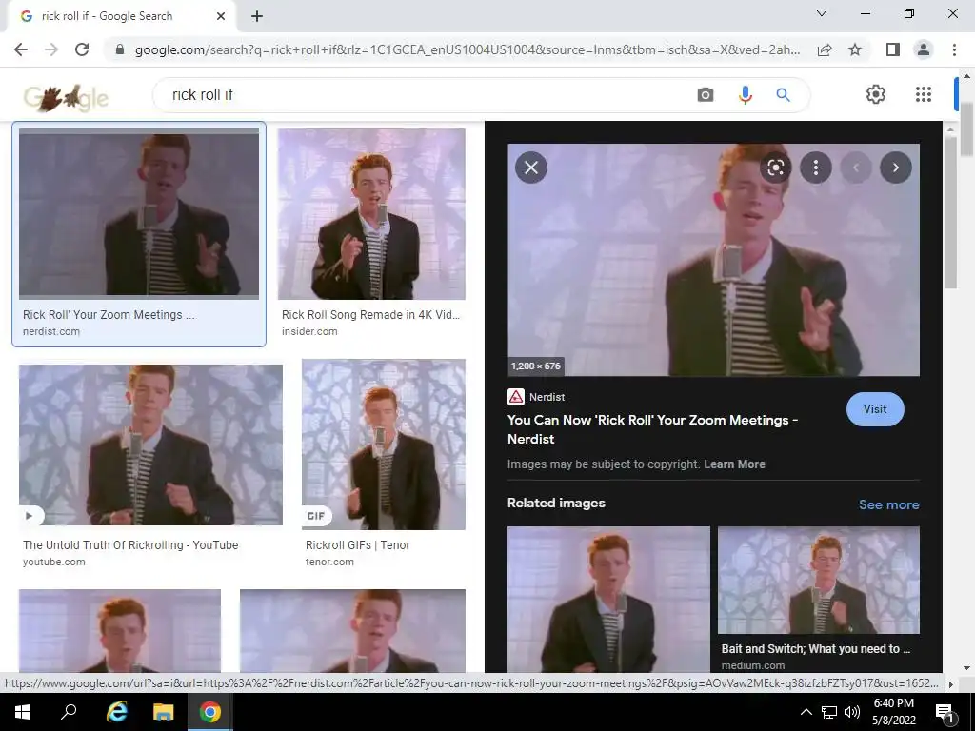Click the Visit button

point(875,409)
